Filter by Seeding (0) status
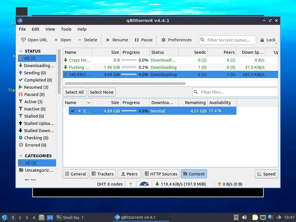 (x=37, y=73)
